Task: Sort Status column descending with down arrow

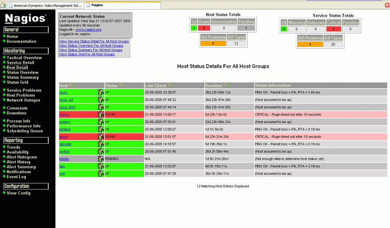Action: tap(124, 85)
